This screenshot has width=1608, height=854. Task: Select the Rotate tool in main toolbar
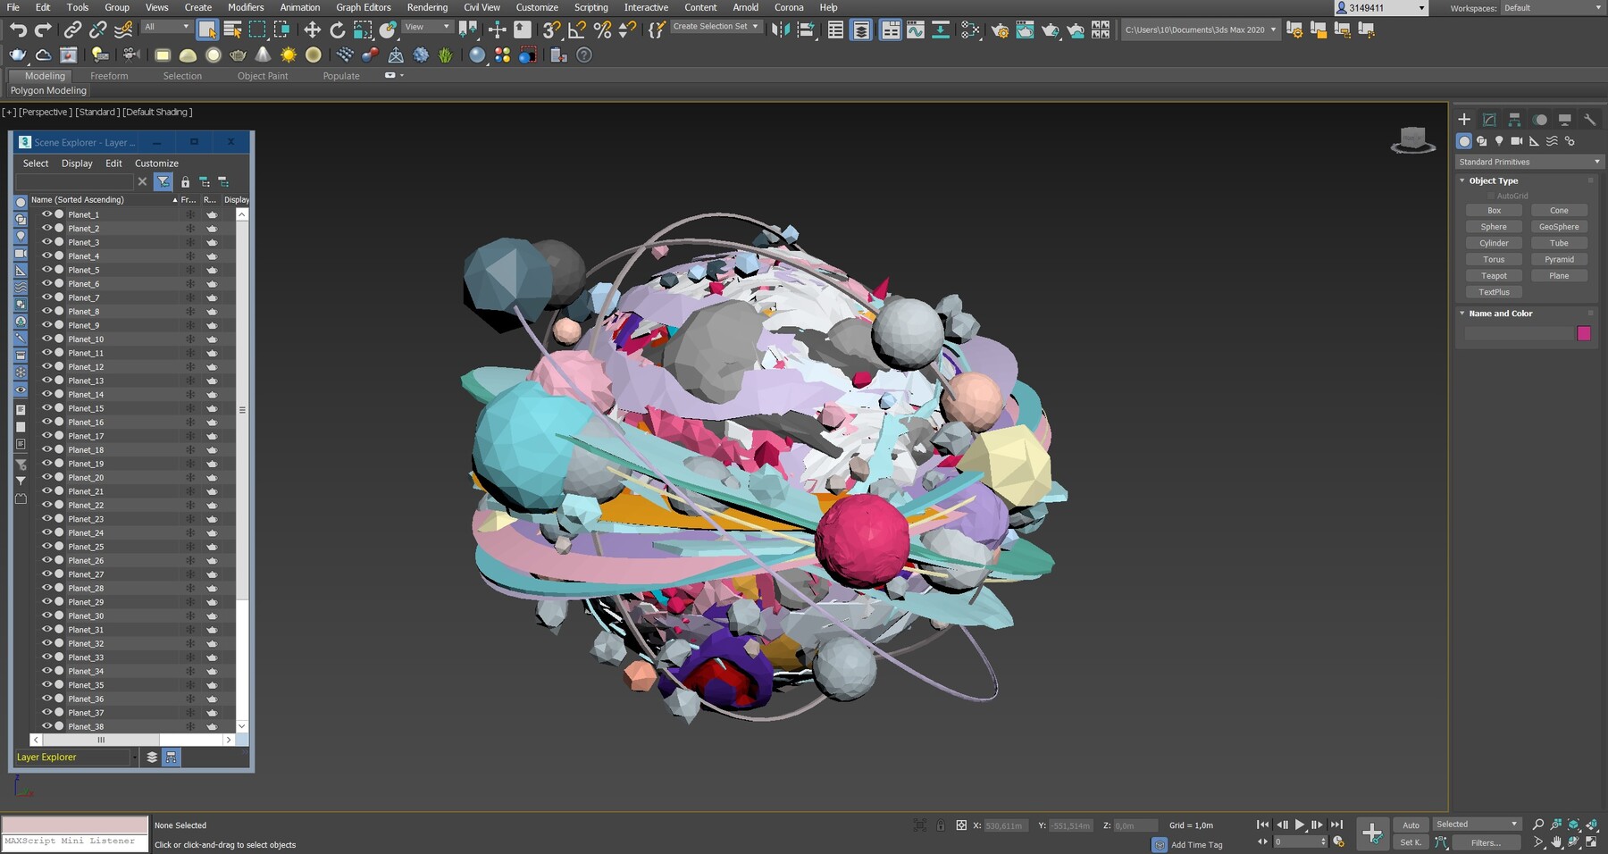point(337,30)
